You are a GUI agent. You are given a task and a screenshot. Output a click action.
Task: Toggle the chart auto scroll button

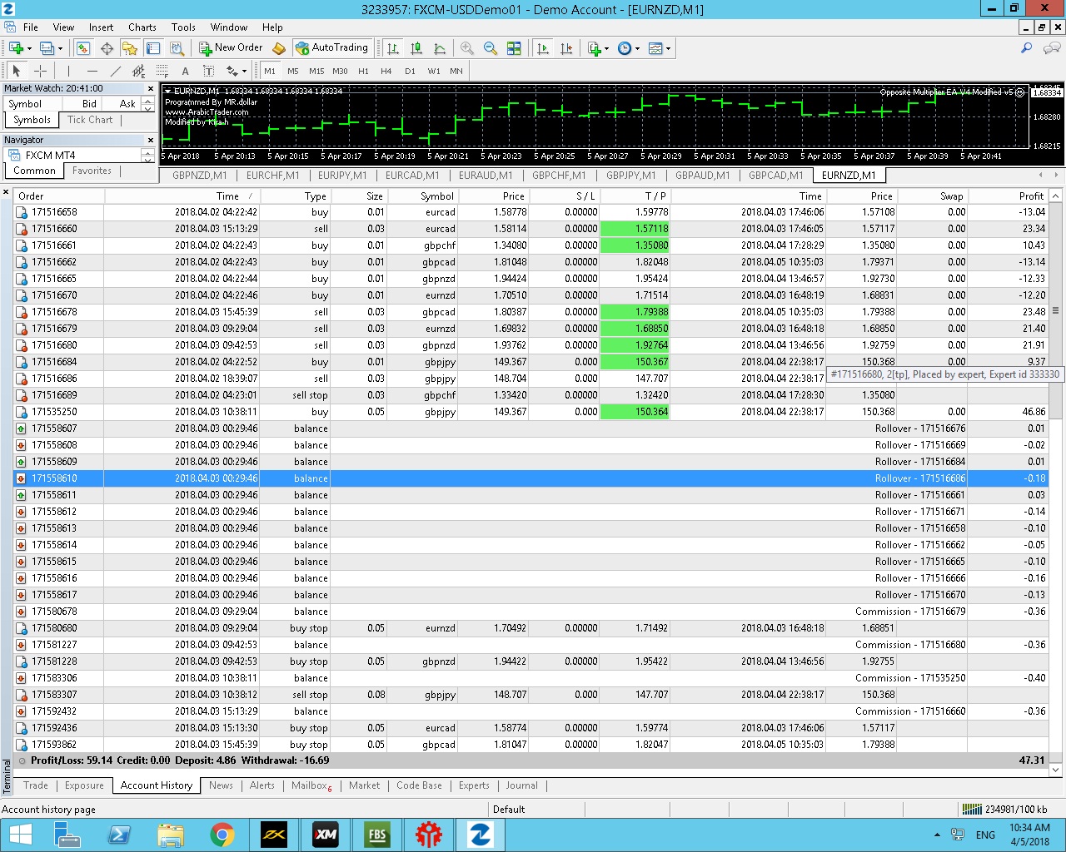[543, 48]
